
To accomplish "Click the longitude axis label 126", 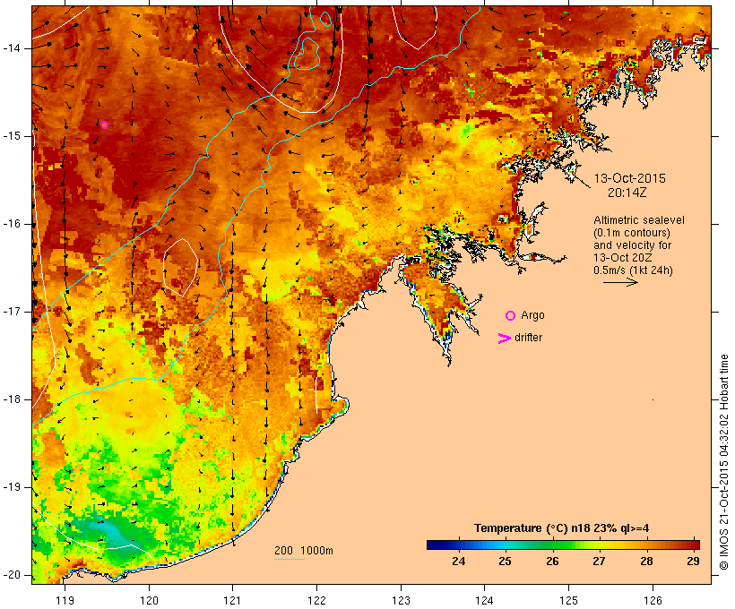I will click(x=653, y=600).
